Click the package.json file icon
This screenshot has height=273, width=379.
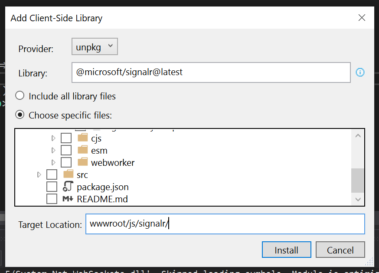(68, 187)
